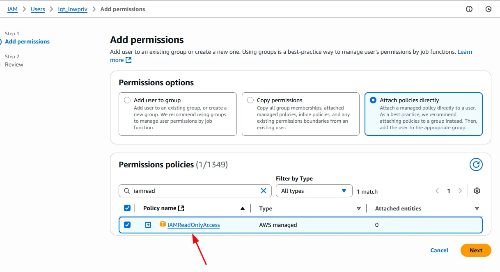Go to the Users breadcrumb
500x272 pixels.
pyautogui.click(x=38, y=9)
